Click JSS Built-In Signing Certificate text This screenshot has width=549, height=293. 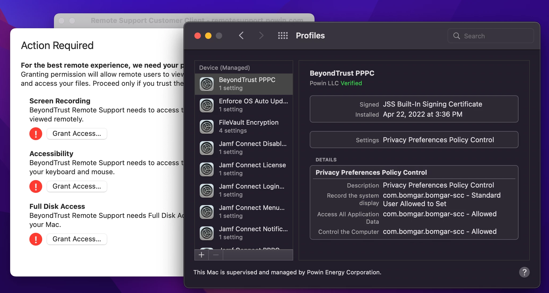click(x=433, y=104)
